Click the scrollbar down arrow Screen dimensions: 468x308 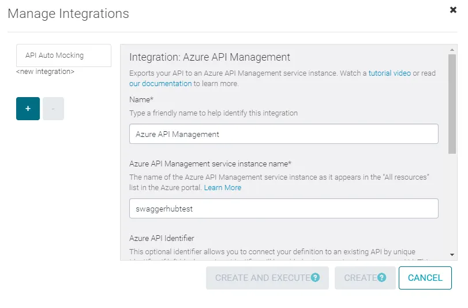click(452, 255)
